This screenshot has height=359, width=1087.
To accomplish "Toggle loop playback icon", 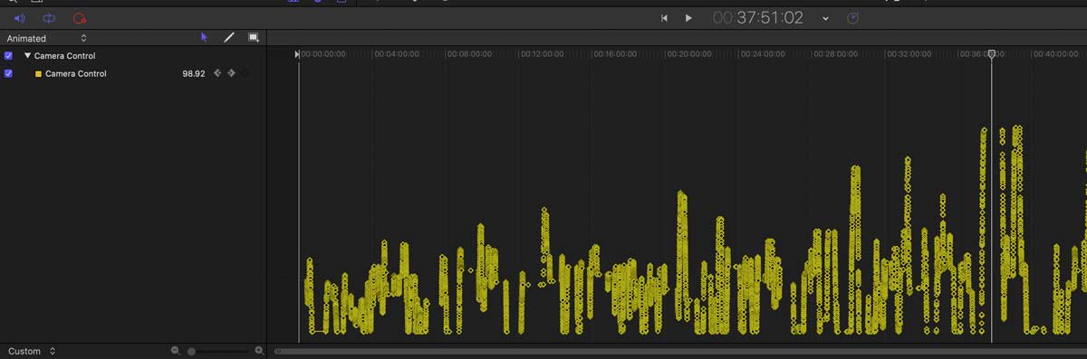I will [49, 18].
